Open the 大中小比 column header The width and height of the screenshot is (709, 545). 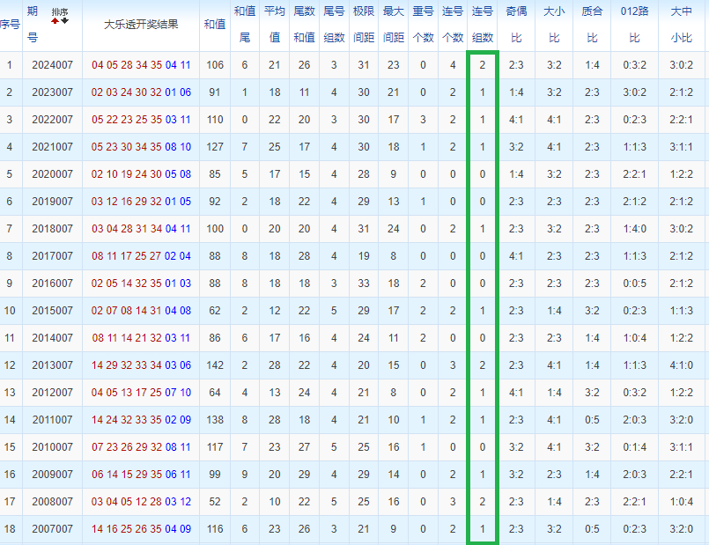click(681, 25)
